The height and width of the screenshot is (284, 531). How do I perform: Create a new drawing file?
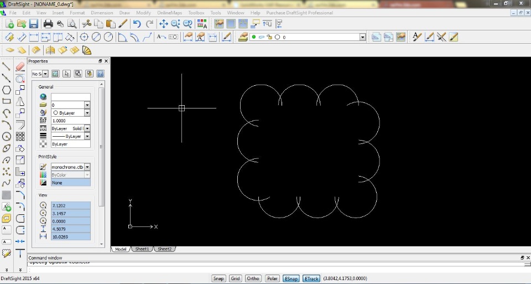pos(9,24)
